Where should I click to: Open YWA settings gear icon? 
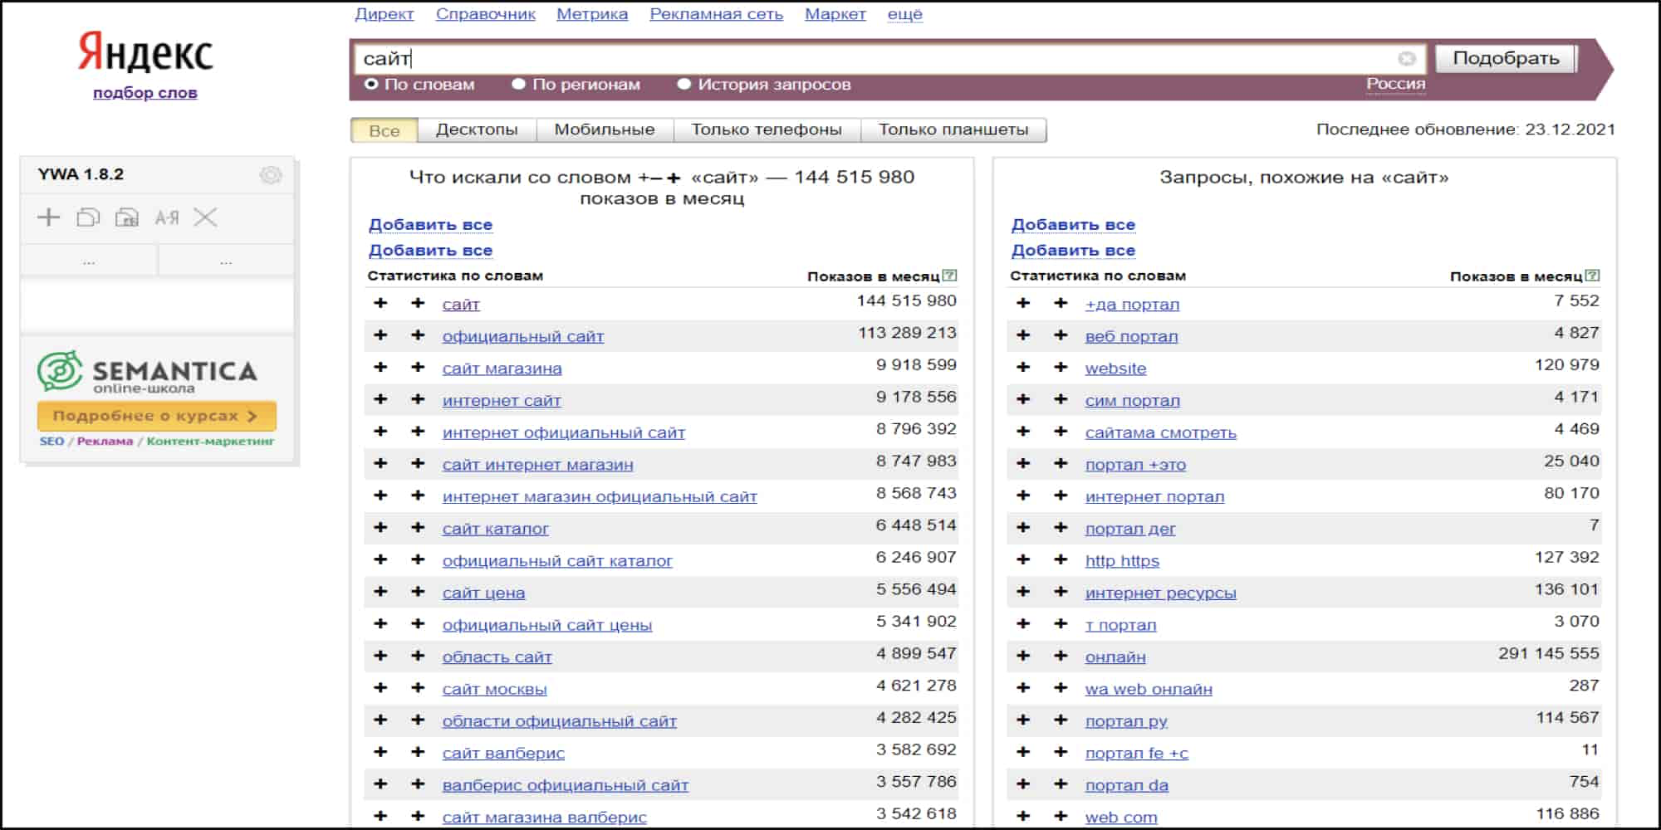(x=271, y=174)
